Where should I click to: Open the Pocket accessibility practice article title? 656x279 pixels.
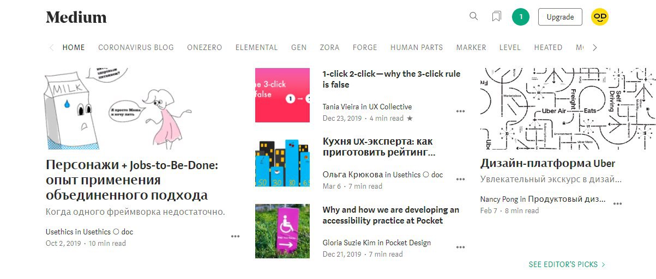click(390, 215)
